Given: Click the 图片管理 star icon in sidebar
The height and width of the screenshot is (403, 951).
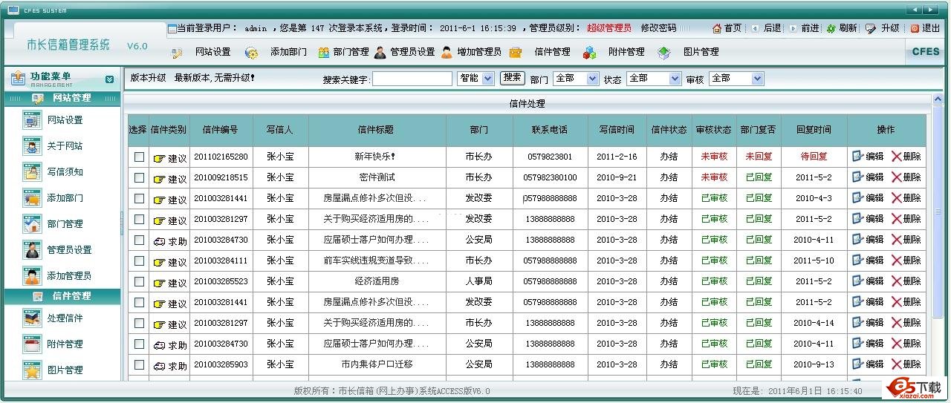Looking at the screenshot, I should (x=33, y=370).
